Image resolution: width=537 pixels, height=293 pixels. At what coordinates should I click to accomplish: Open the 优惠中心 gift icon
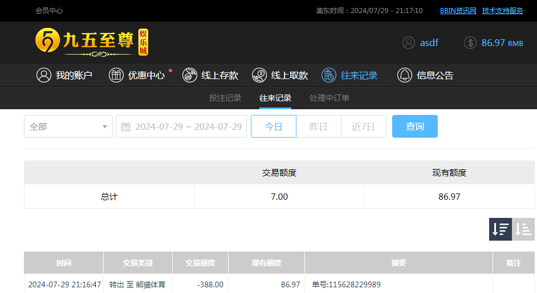(x=116, y=75)
